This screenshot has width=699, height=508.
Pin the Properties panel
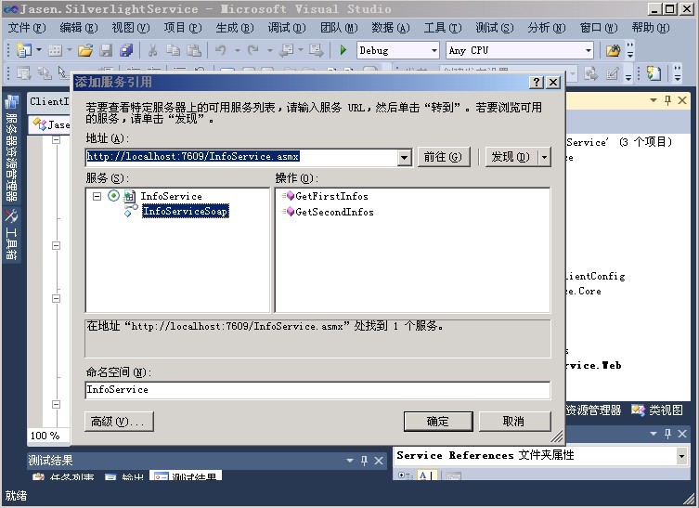coord(667,434)
